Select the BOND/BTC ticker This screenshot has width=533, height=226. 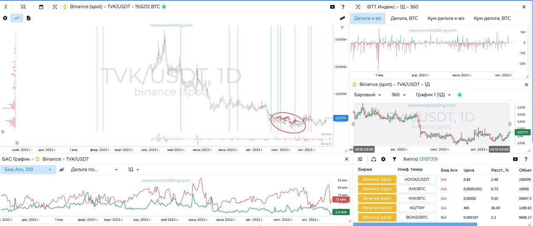click(417, 217)
